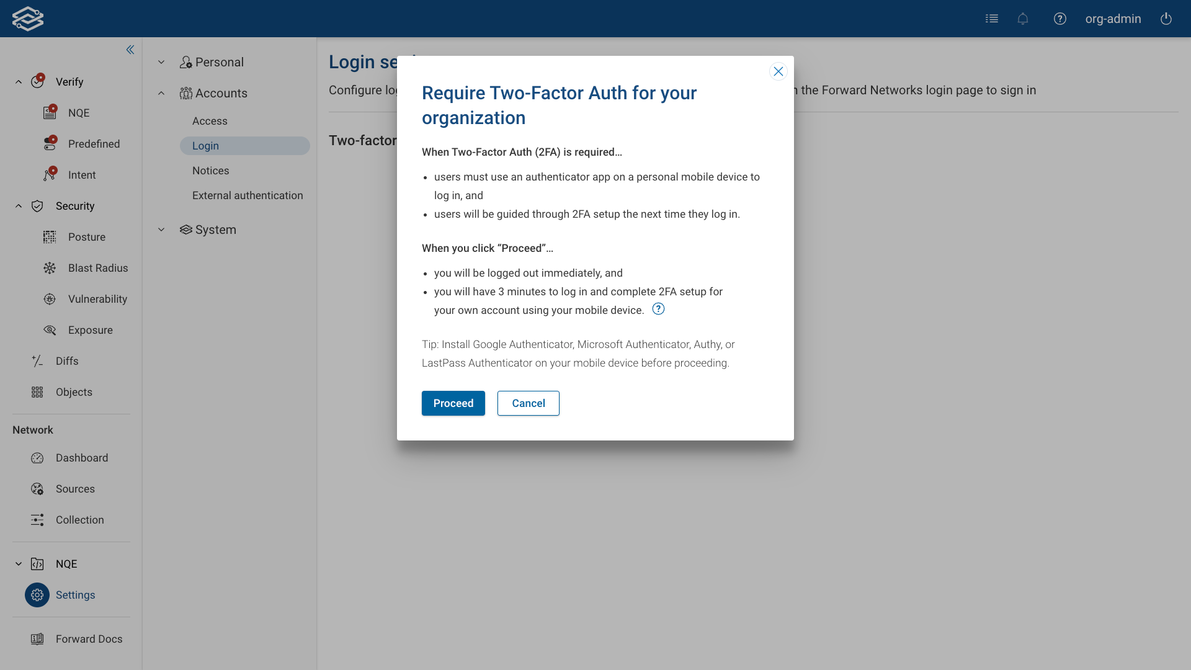The image size is (1191, 670).
Task: Click Proceed to require Two-Factor Auth
Action: point(453,403)
